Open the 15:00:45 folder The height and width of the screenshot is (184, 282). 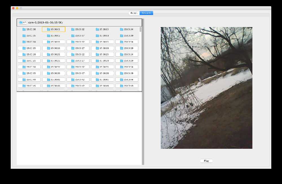point(29,86)
